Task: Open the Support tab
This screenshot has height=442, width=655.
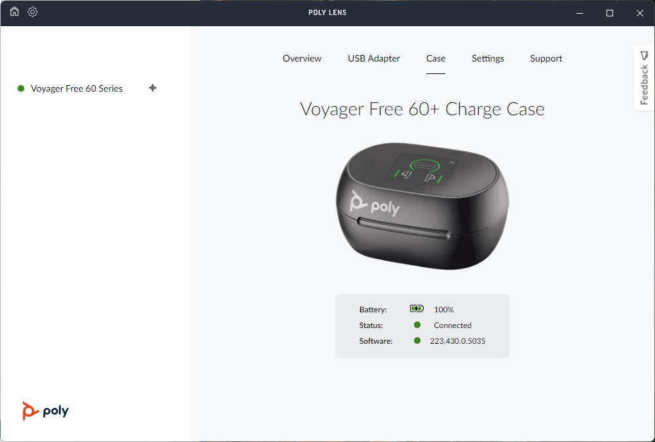Action: click(x=546, y=58)
